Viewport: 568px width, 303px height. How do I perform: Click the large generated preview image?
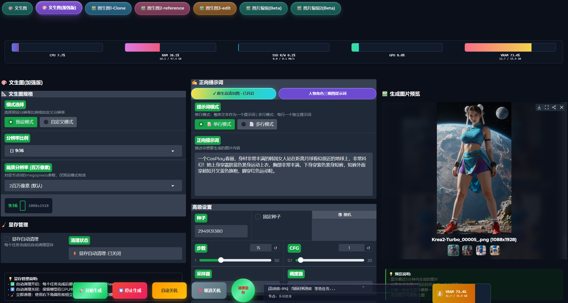474,168
